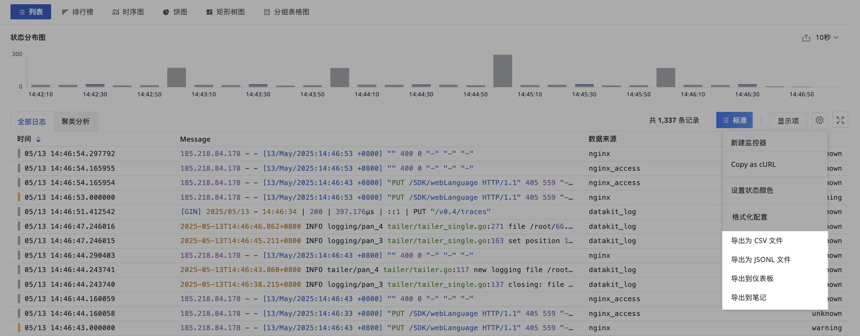Click message mentioning tailer_single.go:137 closing
The height and width of the screenshot is (336, 860).
coord(377,285)
